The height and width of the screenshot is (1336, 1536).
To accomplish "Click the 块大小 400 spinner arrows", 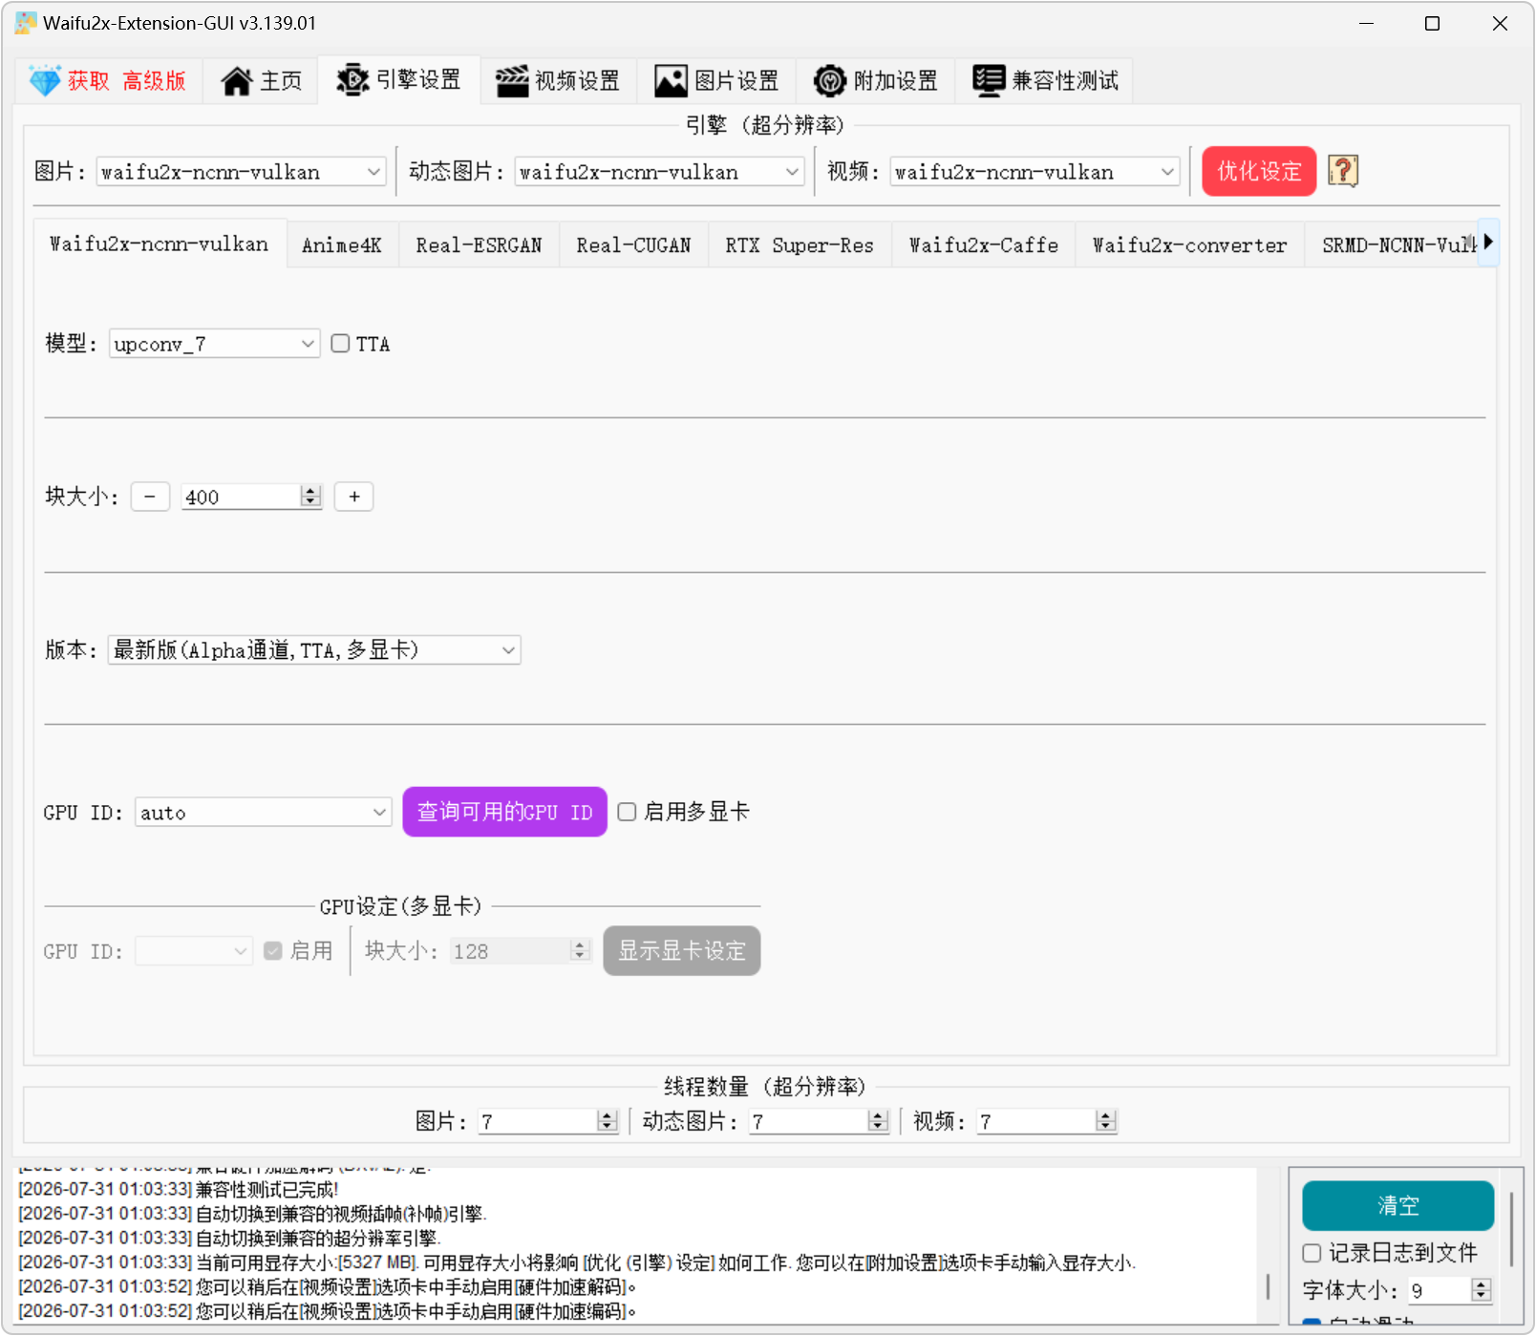I will [x=310, y=497].
